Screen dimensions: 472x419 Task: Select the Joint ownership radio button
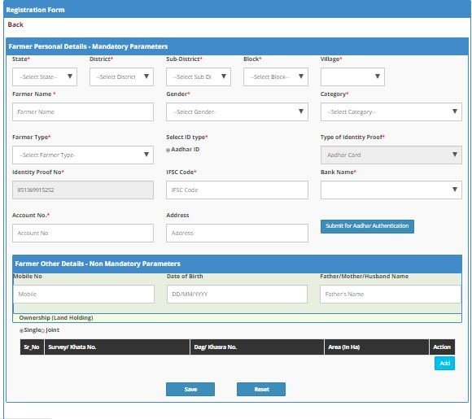tap(43, 330)
